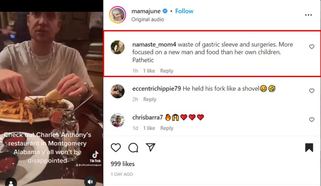Open the comment bubble icon

pyautogui.click(x=133, y=147)
